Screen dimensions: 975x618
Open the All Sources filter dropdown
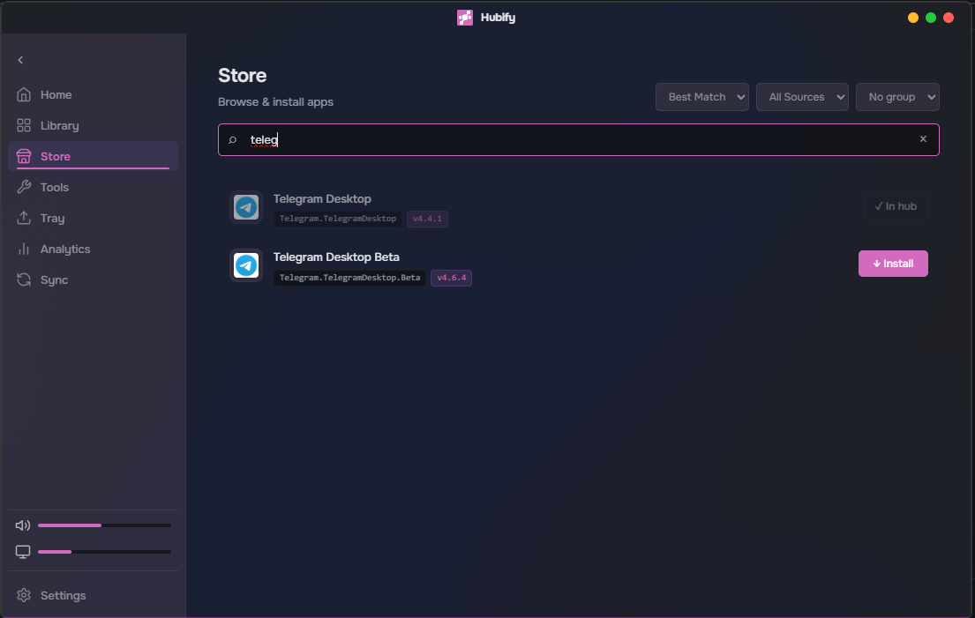[x=802, y=97]
